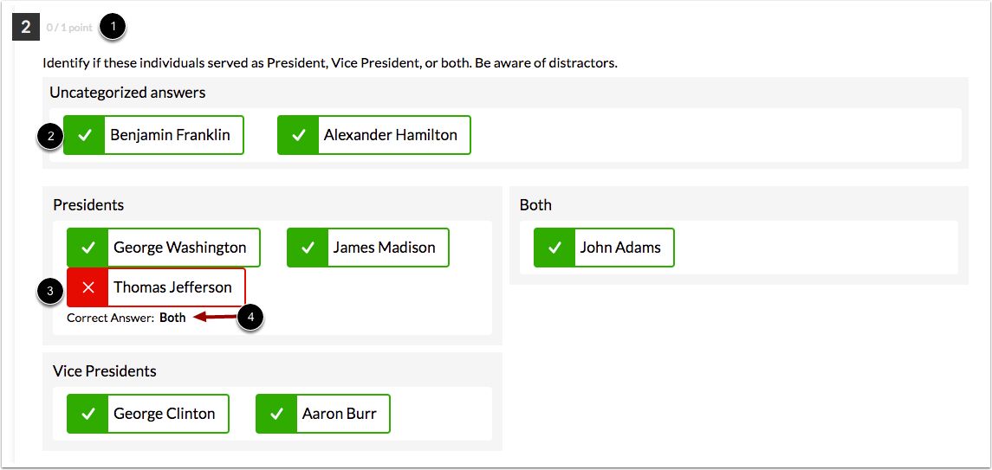Click the green checkmark beside Benjamin Franklin
992x470 pixels.
point(85,135)
